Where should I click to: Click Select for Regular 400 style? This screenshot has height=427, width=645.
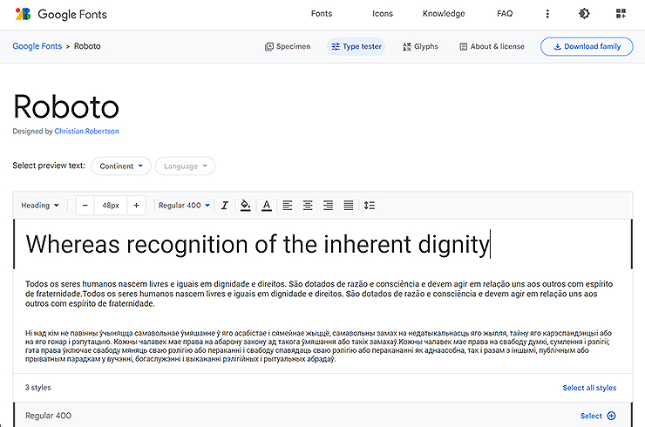tap(598, 416)
